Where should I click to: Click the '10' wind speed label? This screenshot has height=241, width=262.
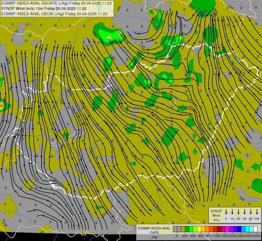232,219
